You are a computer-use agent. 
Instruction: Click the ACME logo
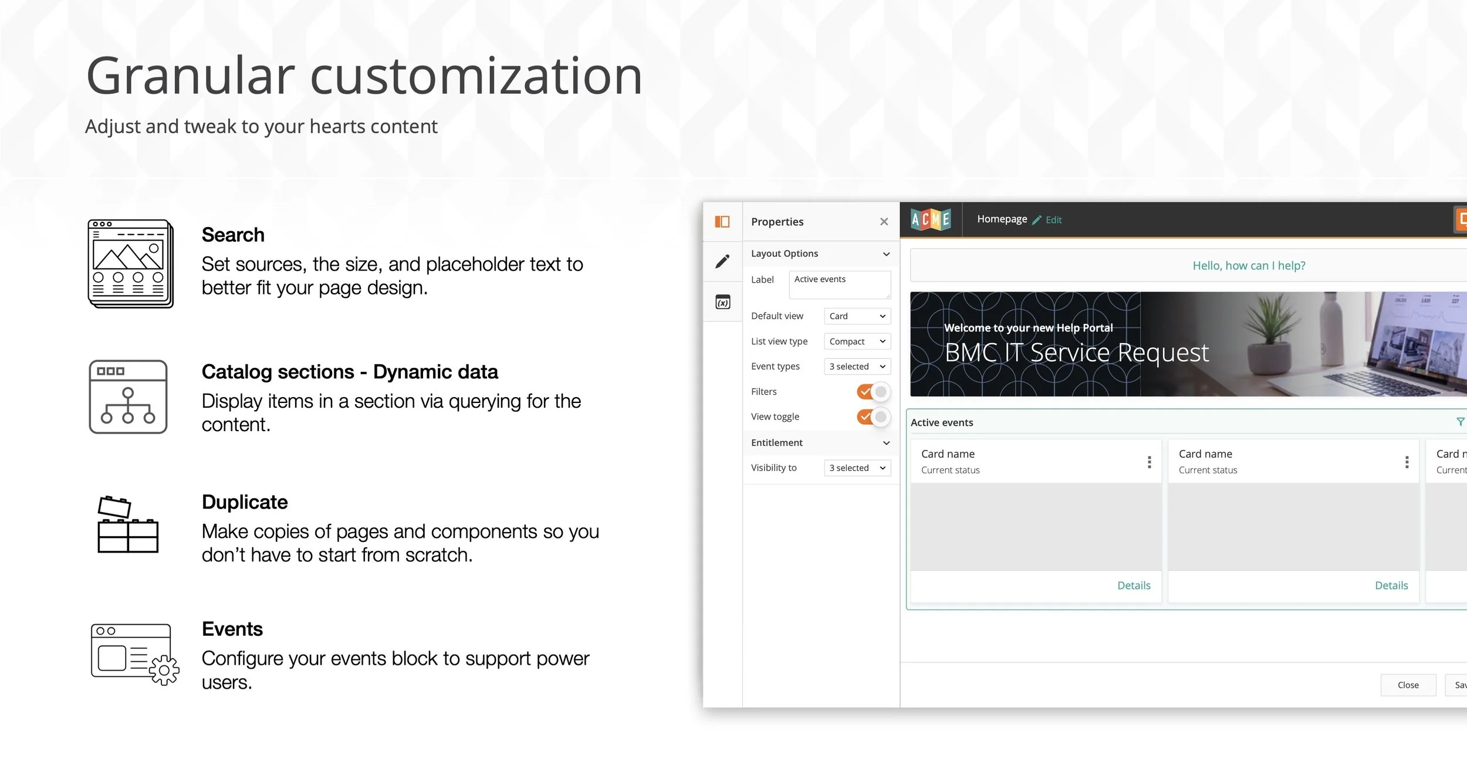coord(931,220)
